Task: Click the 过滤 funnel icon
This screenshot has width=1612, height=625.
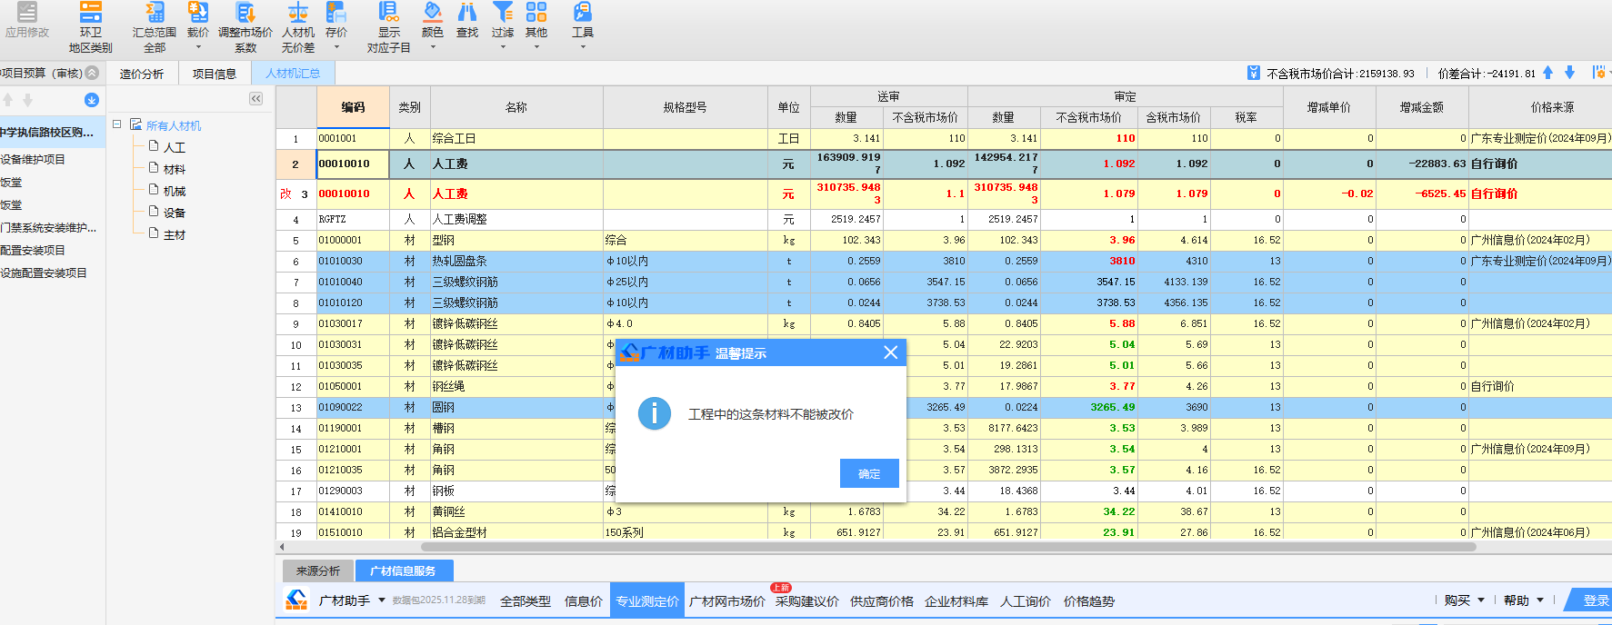Action: click(503, 12)
